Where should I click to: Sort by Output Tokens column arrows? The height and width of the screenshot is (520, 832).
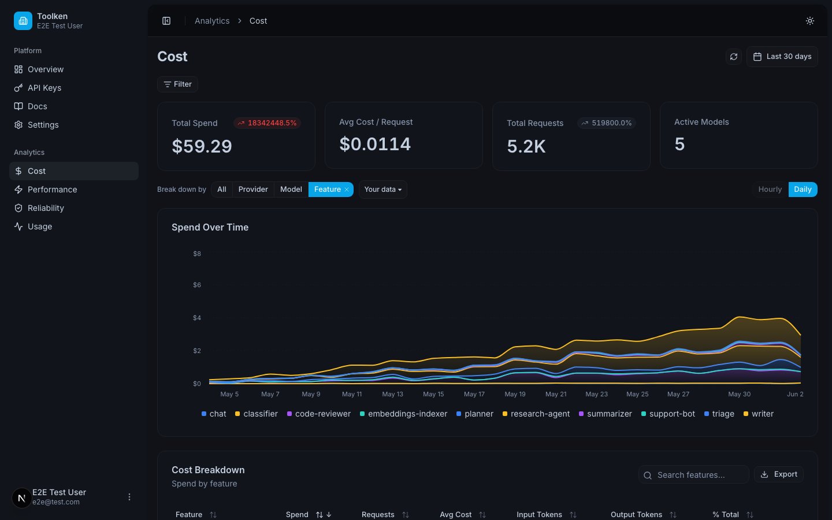[673, 515]
